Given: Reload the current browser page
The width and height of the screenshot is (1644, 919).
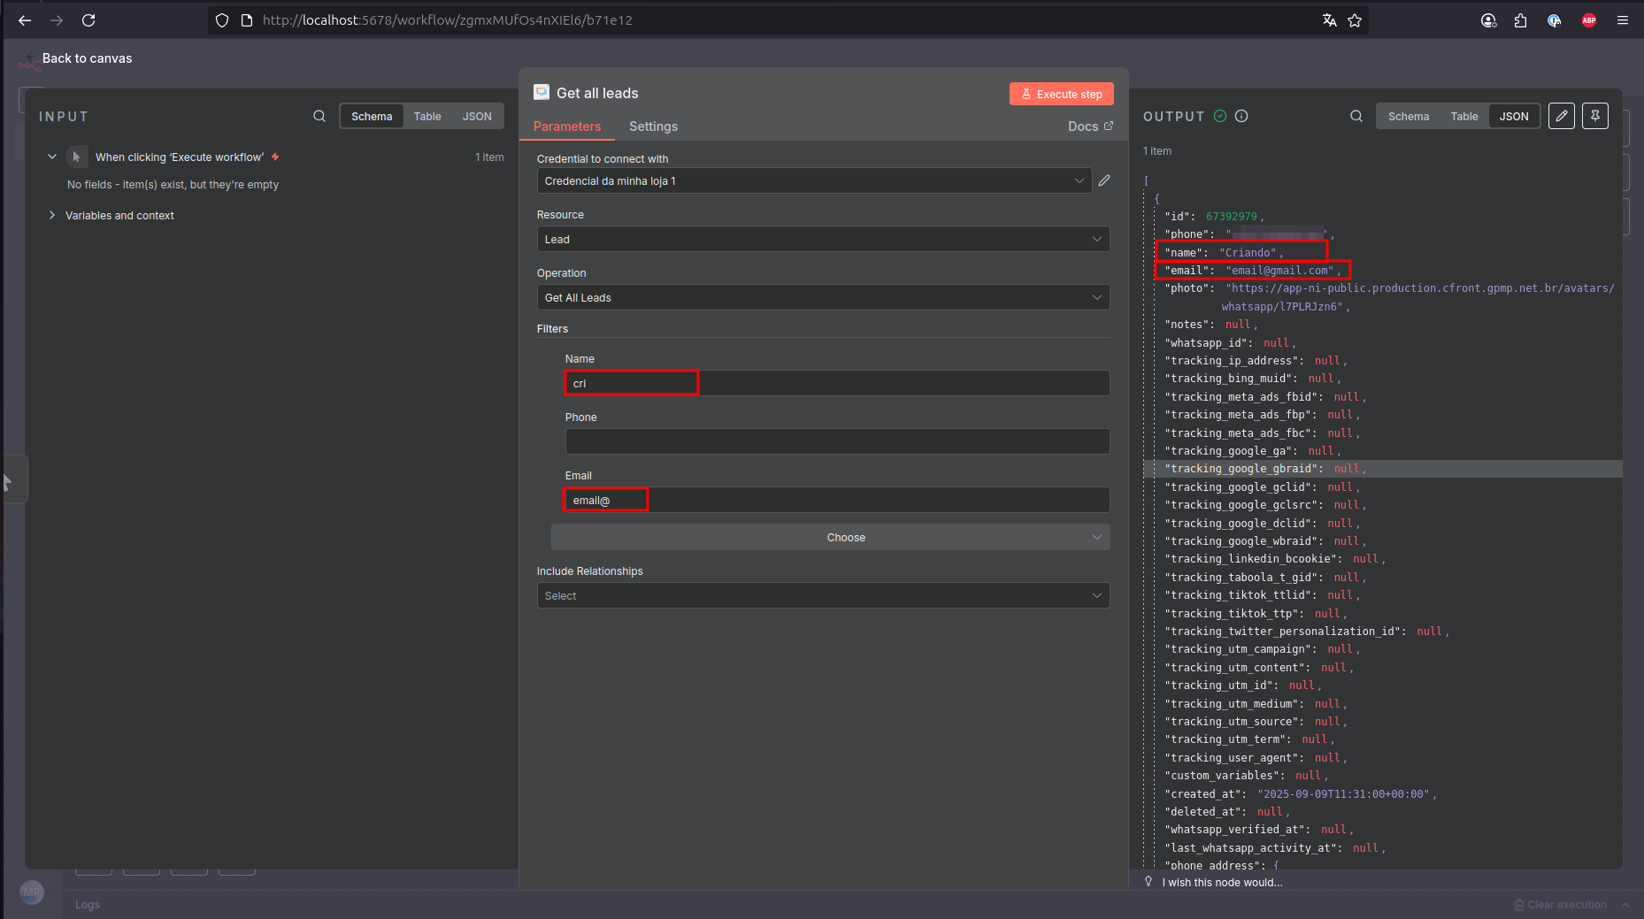Looking at the screenshot, I should (x=88, y=20).
